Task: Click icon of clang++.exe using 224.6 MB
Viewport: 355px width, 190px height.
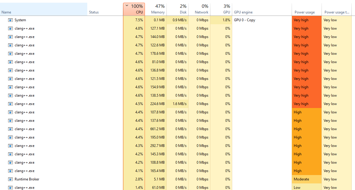Action: 10,104
